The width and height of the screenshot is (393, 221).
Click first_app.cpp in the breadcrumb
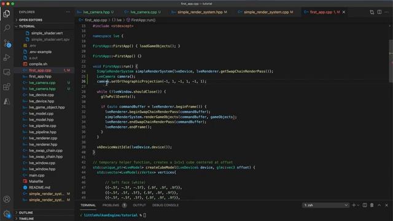click(96, 20)
